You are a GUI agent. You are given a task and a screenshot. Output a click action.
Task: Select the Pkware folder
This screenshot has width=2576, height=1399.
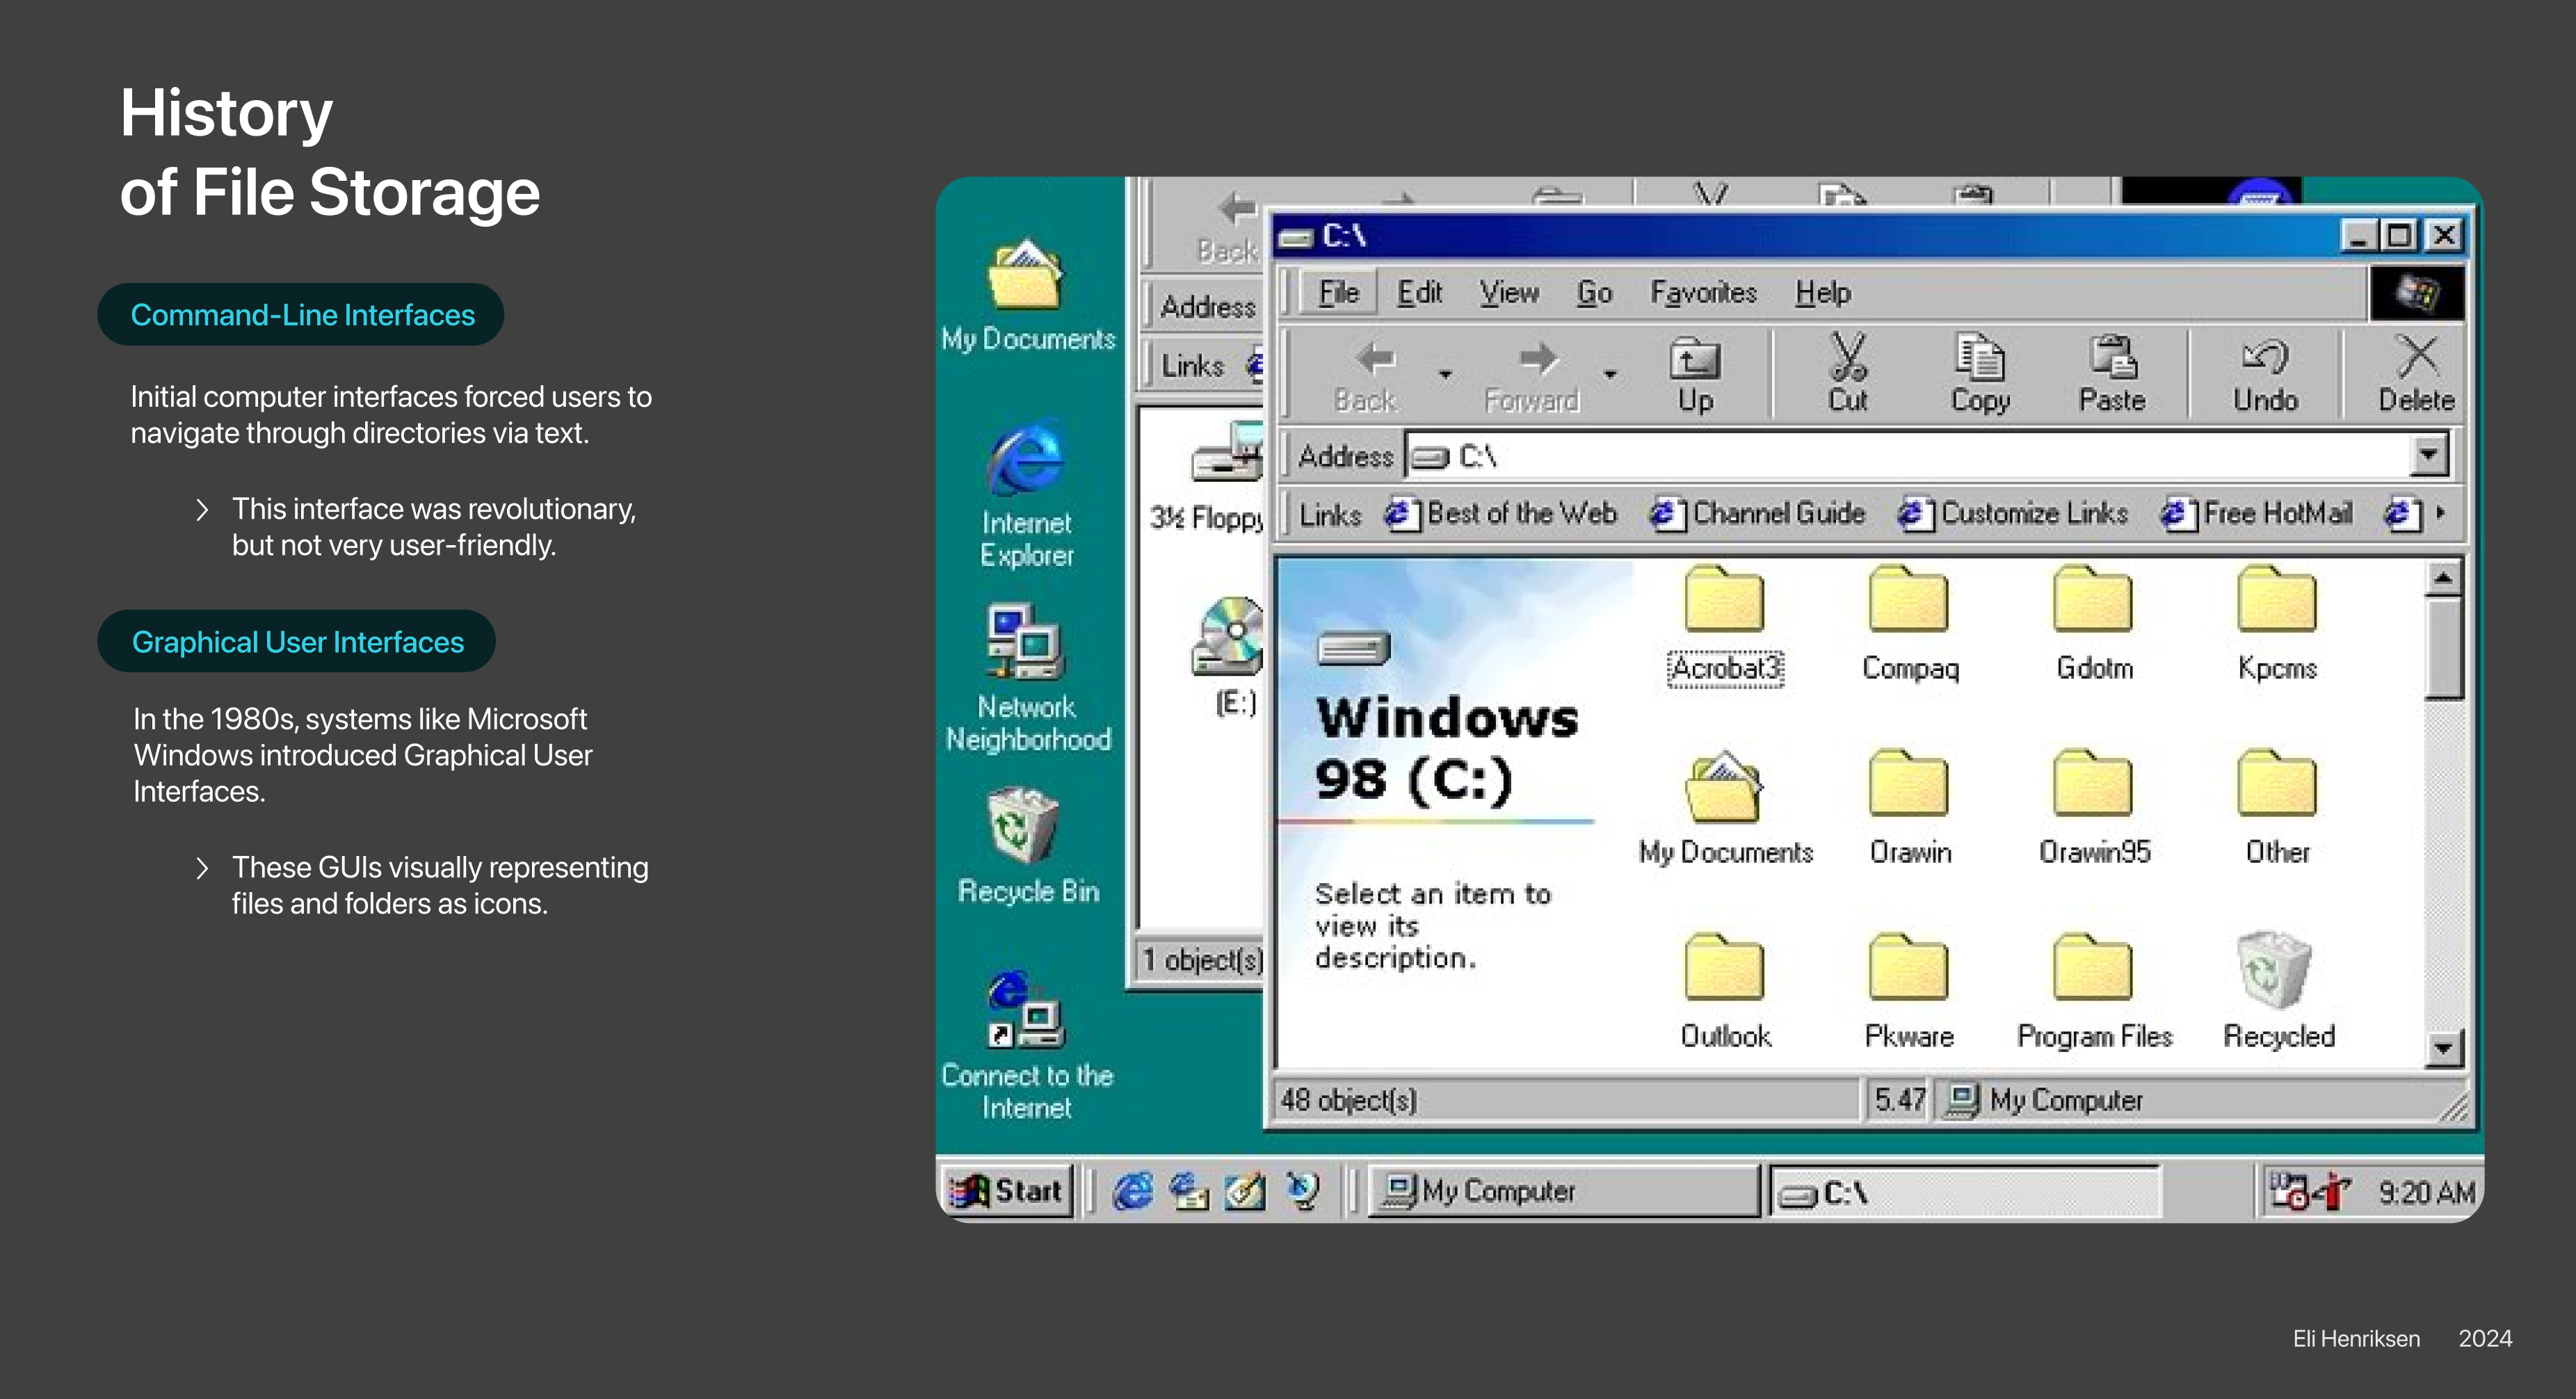pos(1909,993)
